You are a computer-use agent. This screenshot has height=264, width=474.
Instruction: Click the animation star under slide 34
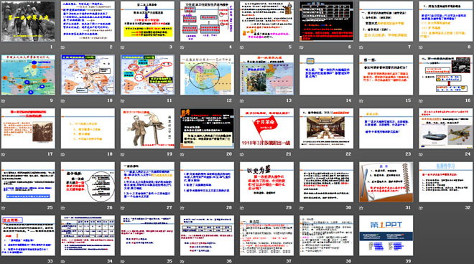coord(63,261)
